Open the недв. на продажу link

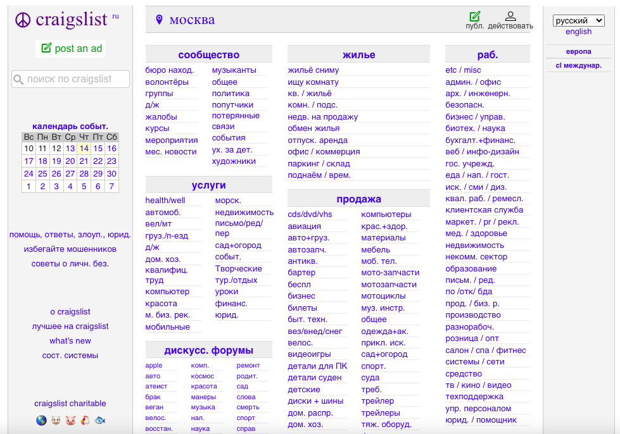(322, 117)
